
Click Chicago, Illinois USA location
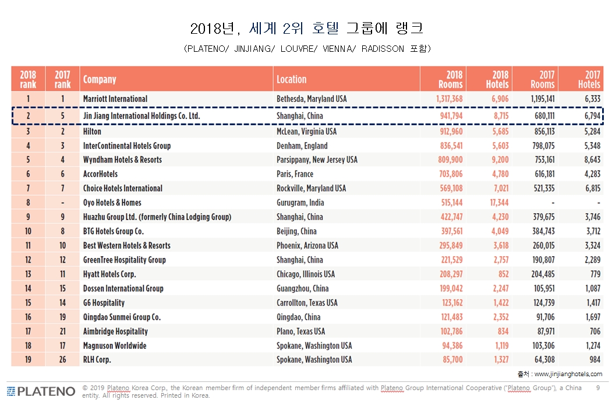click(306, 274)
